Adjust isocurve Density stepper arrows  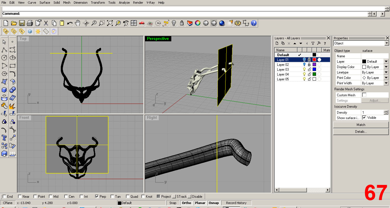pyautogui.click(x=386, y=112)
